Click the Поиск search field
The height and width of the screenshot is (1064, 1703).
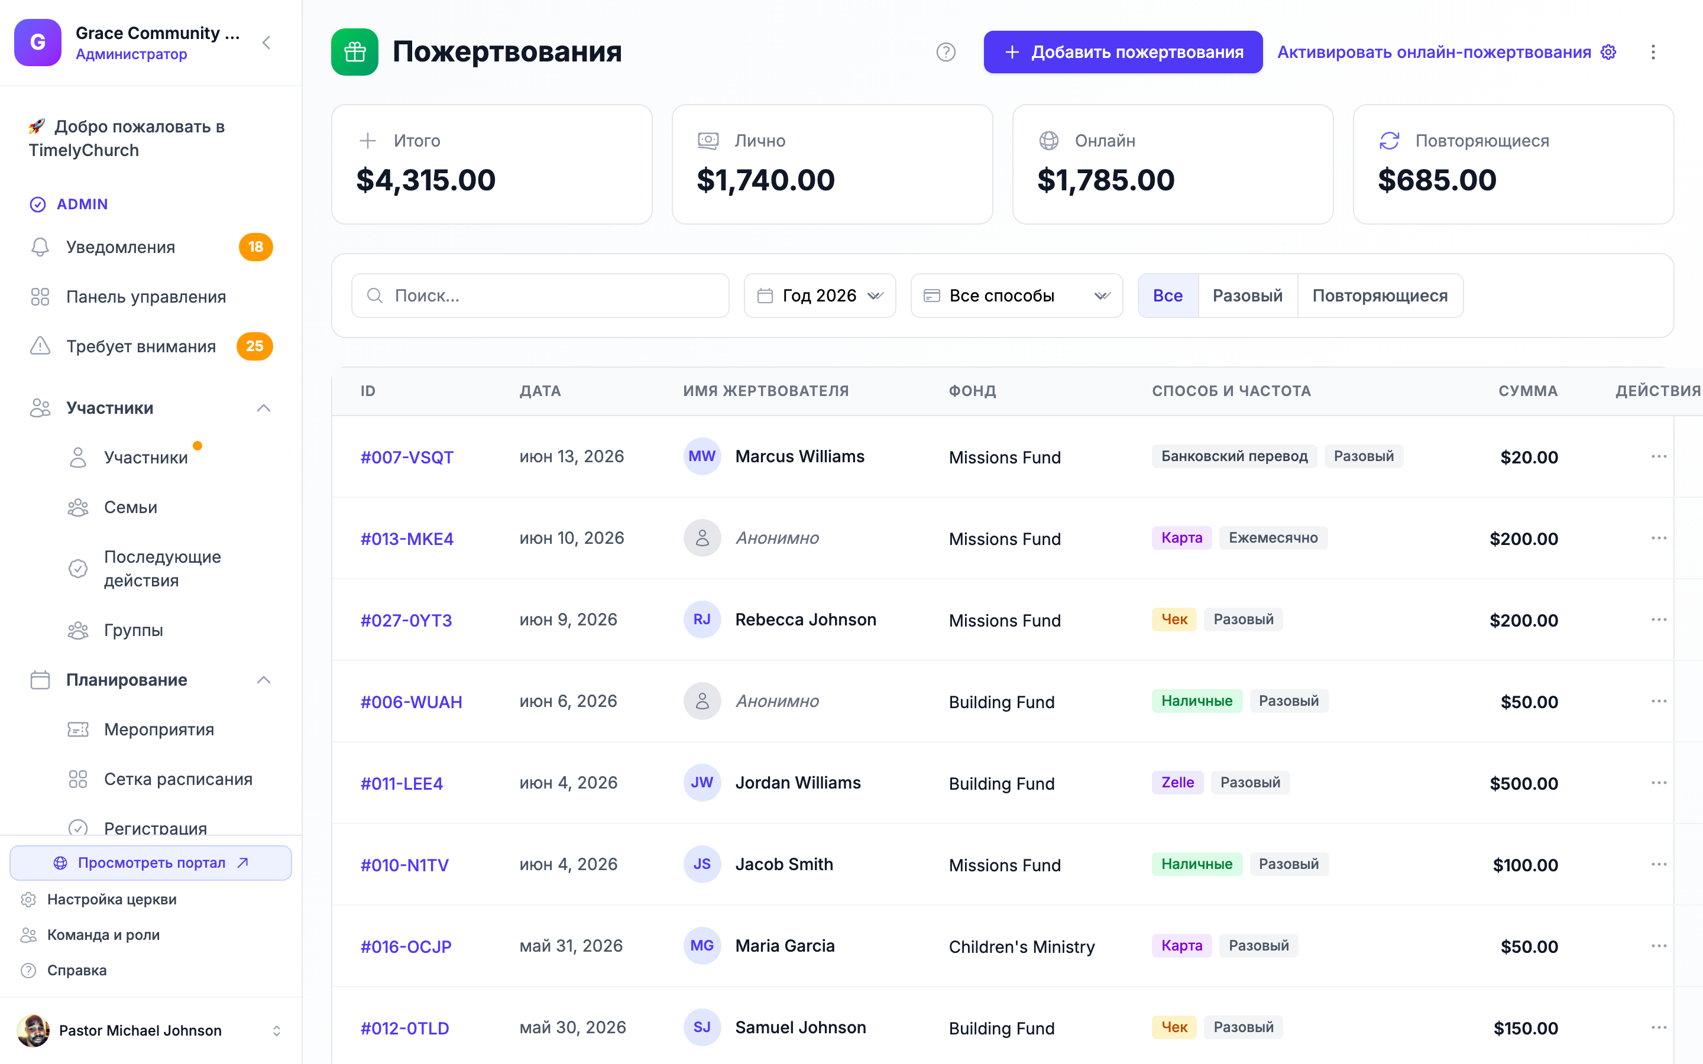coord(540,296)
